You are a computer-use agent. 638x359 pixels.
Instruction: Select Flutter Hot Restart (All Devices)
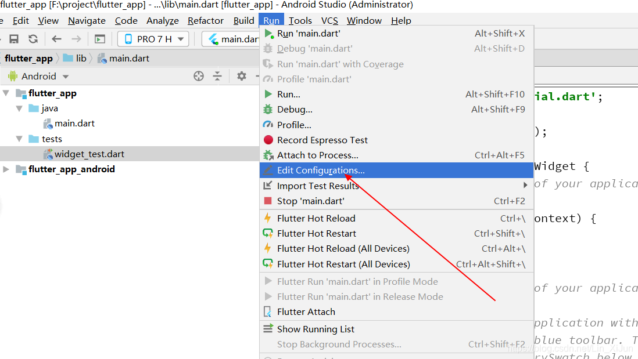397,264
